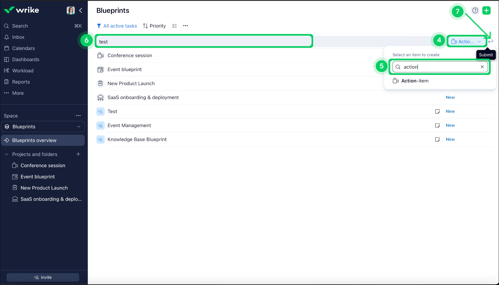Select Blueprints overview
This screenshot has height=285, width=499.
coord(43,140)
